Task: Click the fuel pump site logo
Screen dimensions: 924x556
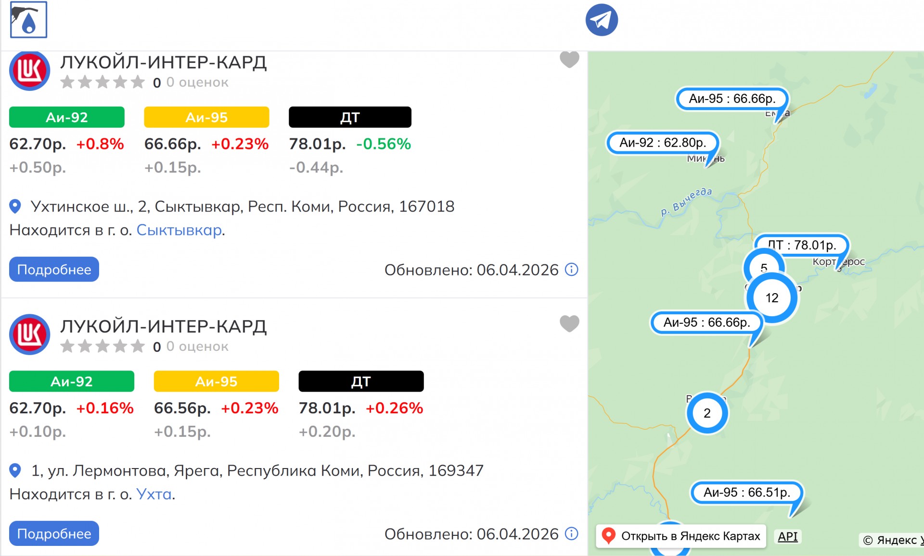Action: pos(28,20)
